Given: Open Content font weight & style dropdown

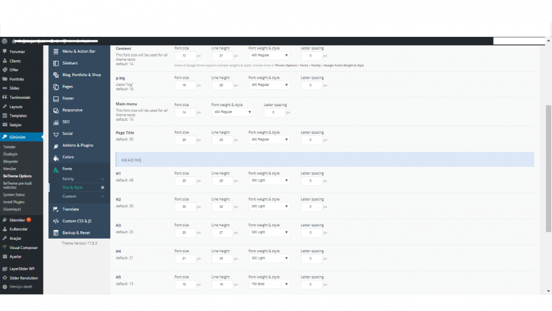Looking at the screenshot, I should click(x=269, y=55).
